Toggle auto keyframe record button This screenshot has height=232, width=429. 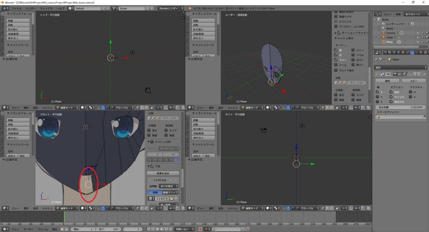[200, 229]
